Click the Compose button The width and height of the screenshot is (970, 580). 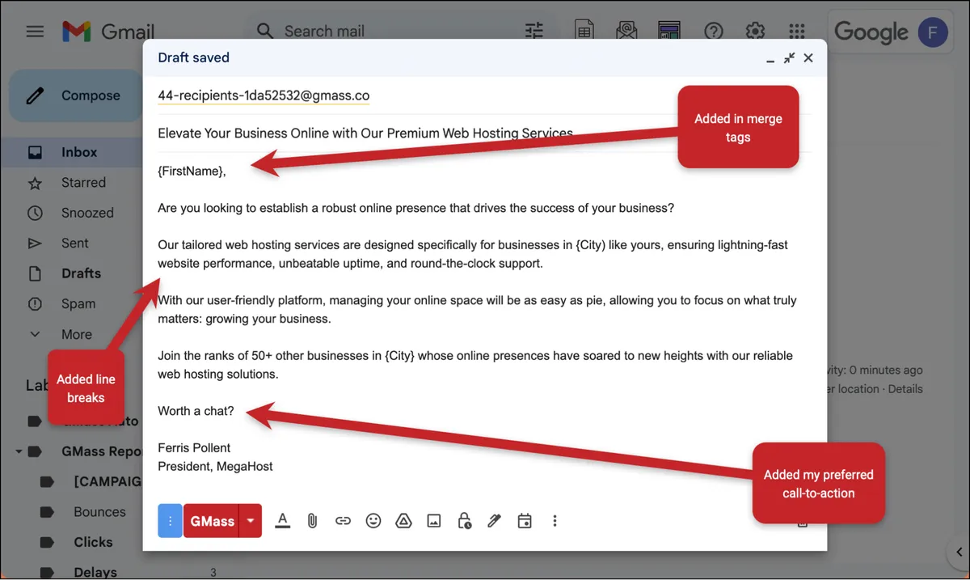click(x=76, y=95)
